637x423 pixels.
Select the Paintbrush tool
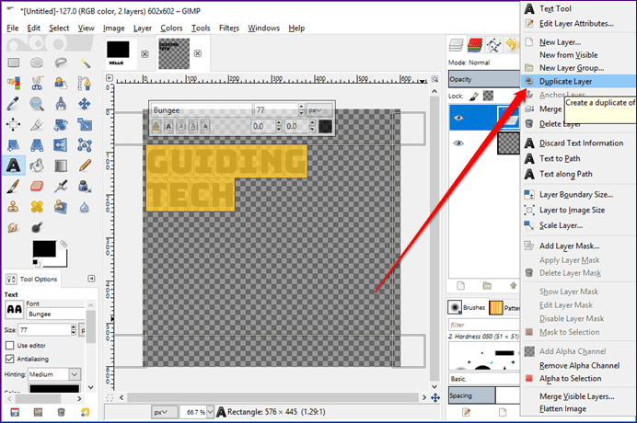pyautogui.click(x=14, y=187)
